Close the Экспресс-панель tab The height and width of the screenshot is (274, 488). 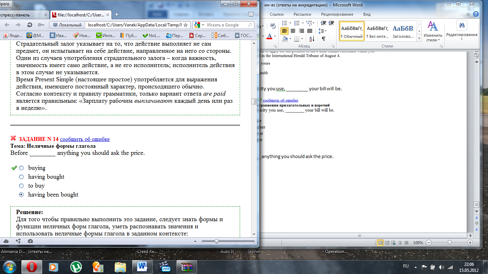(46, 15)
